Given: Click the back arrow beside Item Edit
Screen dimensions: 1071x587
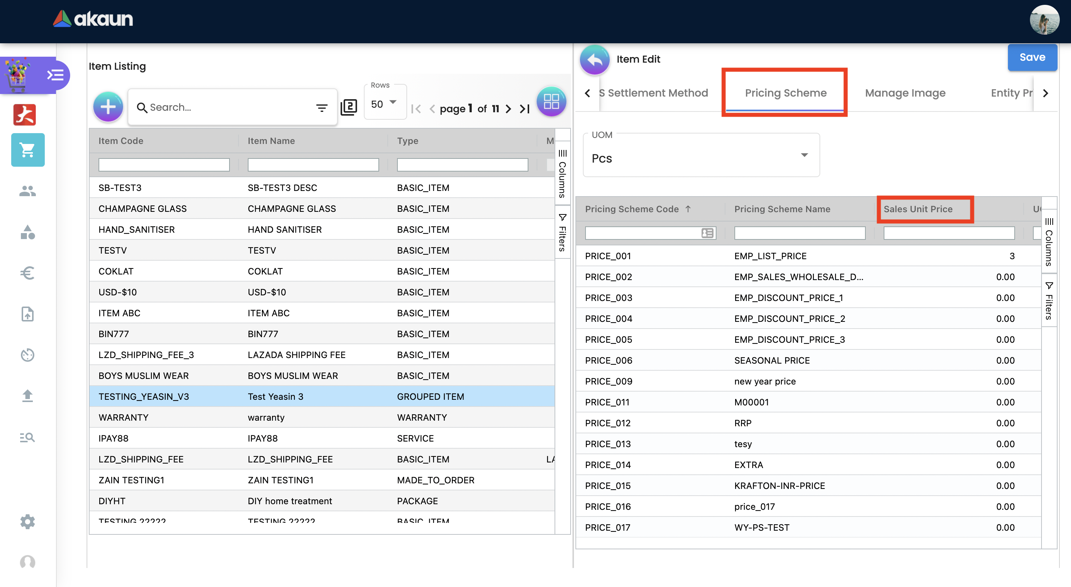Looking at the screenshot, I should [x=594, y=59].
